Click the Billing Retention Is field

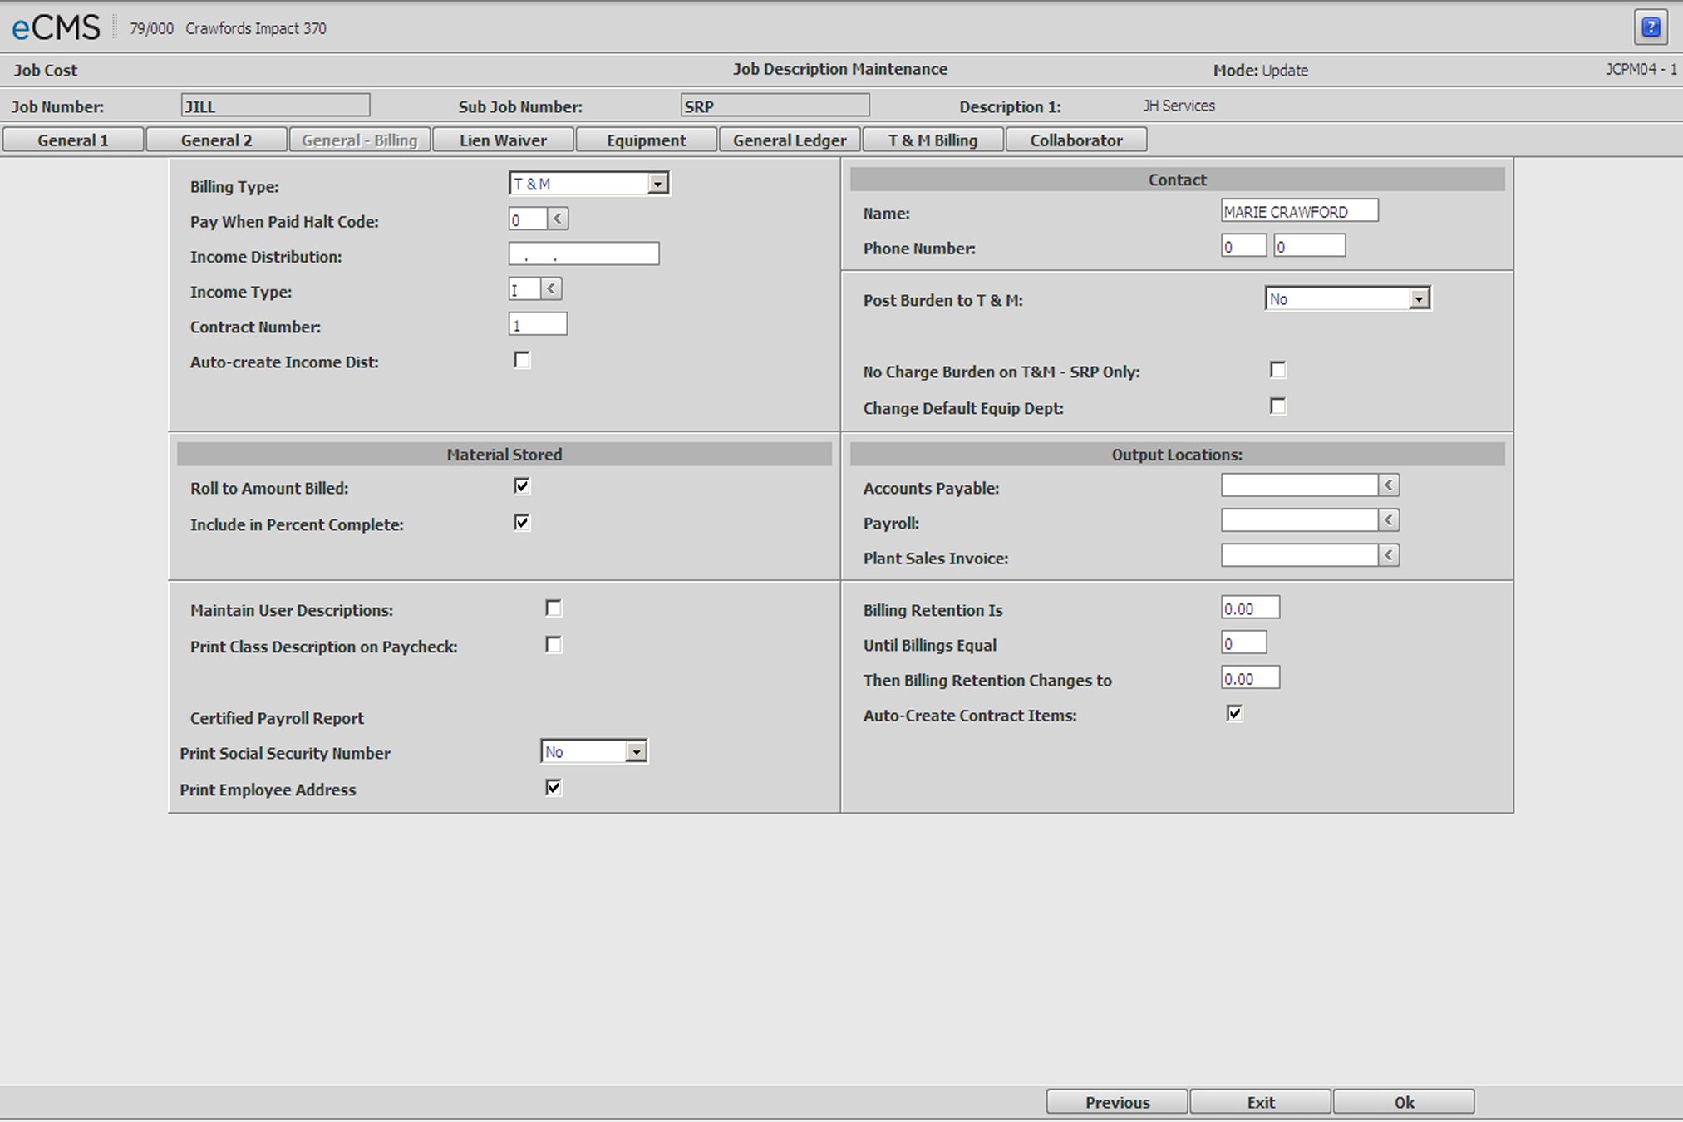1251,608
